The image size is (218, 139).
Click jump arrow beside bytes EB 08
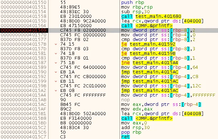[56, 91]
